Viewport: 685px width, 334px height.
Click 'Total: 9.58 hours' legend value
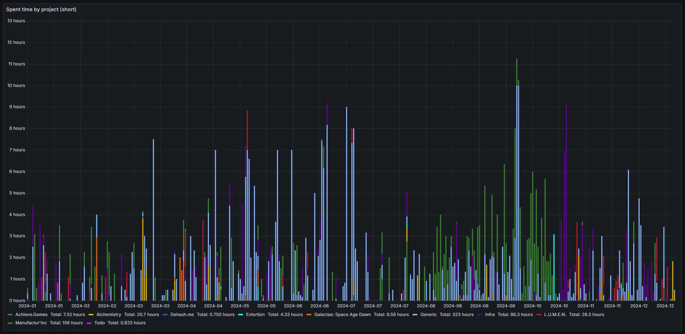(391, 315)
